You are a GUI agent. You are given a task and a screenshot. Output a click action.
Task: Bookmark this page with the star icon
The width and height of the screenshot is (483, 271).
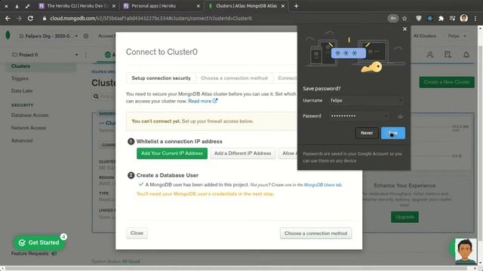pyautogui.click(x=405, y=18)
